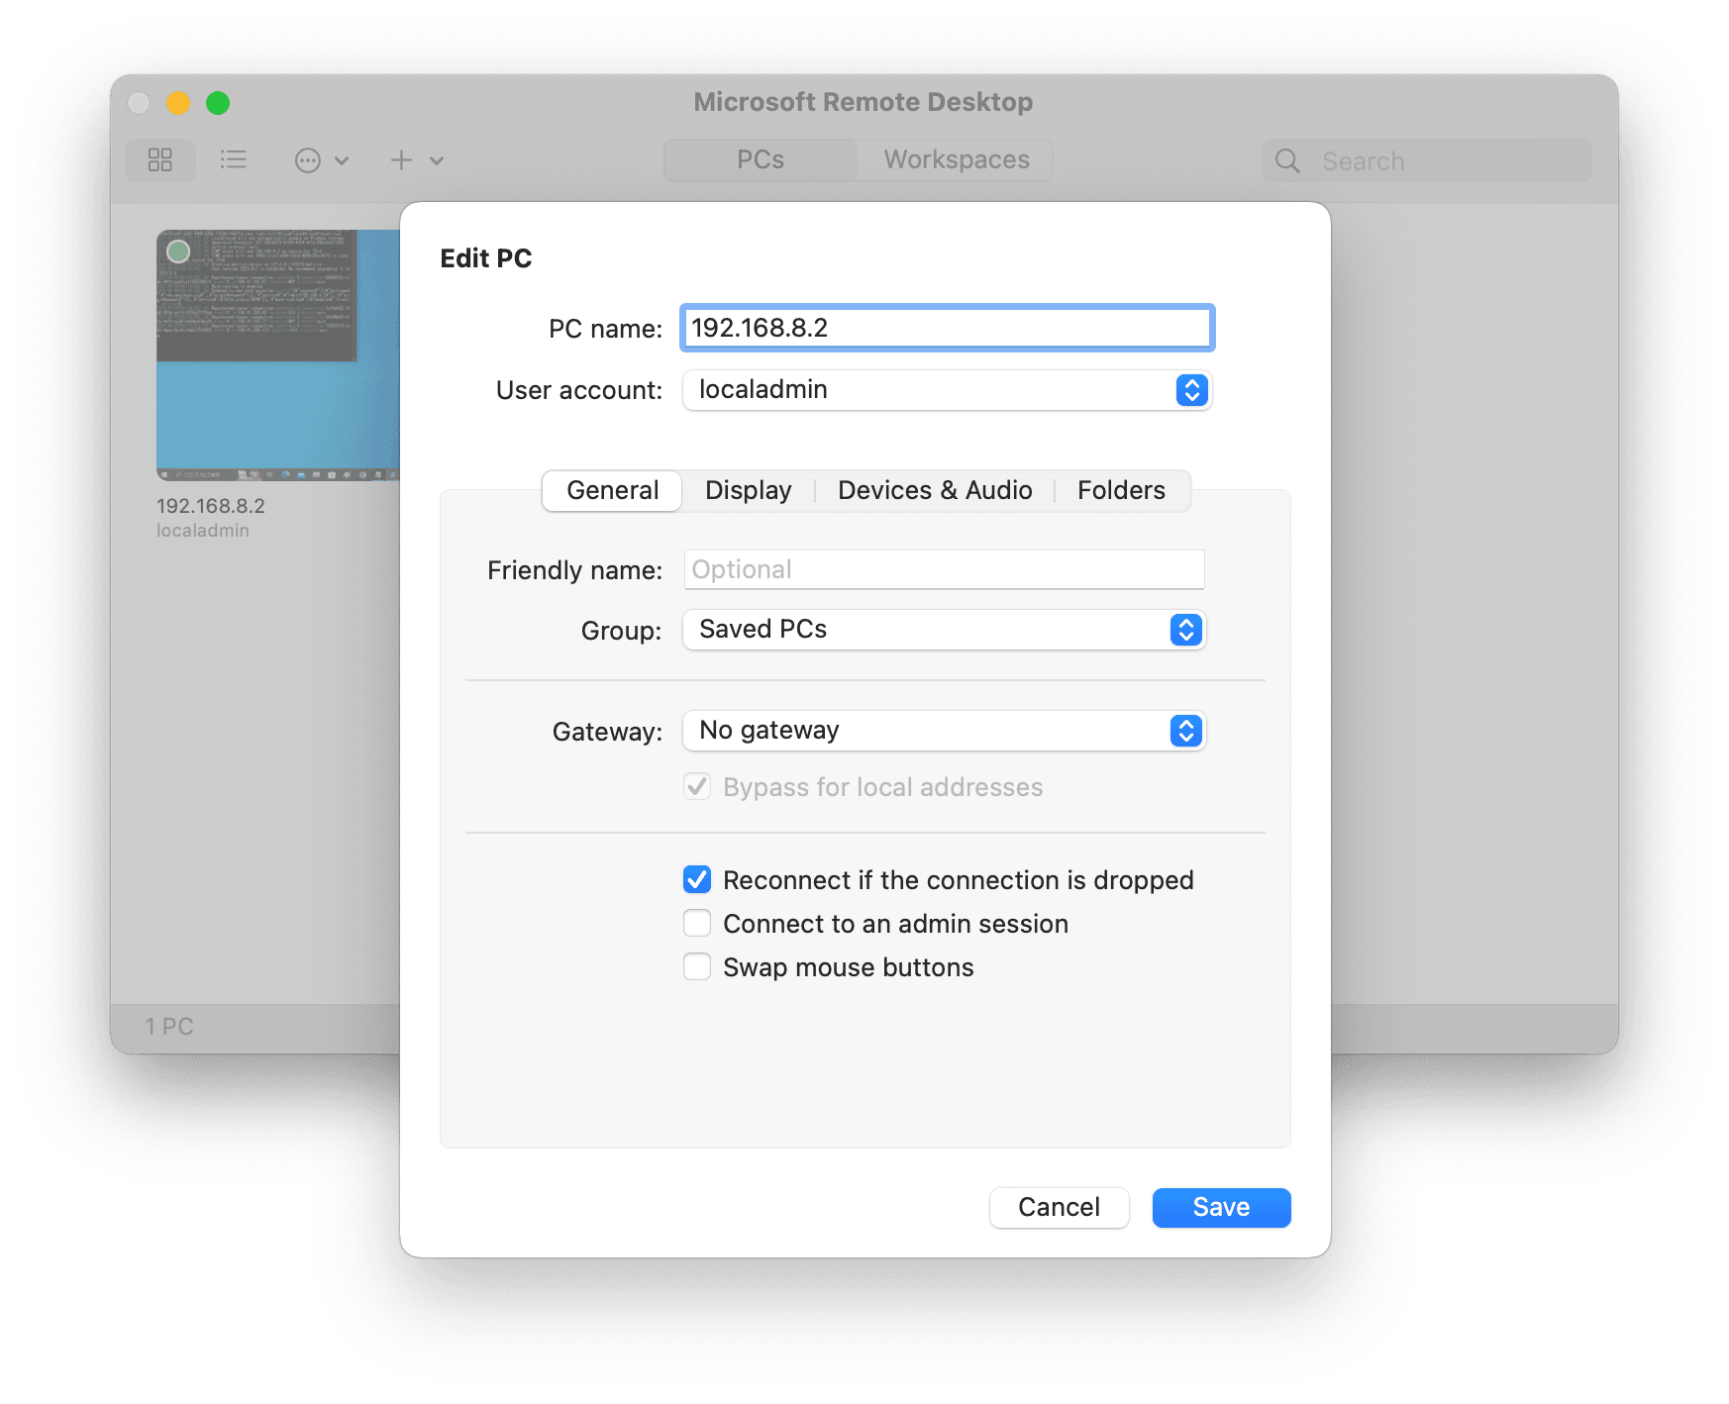The image size is (1729, 1404).
Task: Click the Save button
Action: 1222,1207
